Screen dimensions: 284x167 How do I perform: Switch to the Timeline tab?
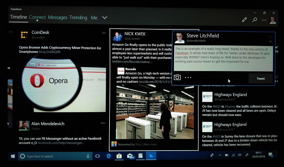coord(19,17)
